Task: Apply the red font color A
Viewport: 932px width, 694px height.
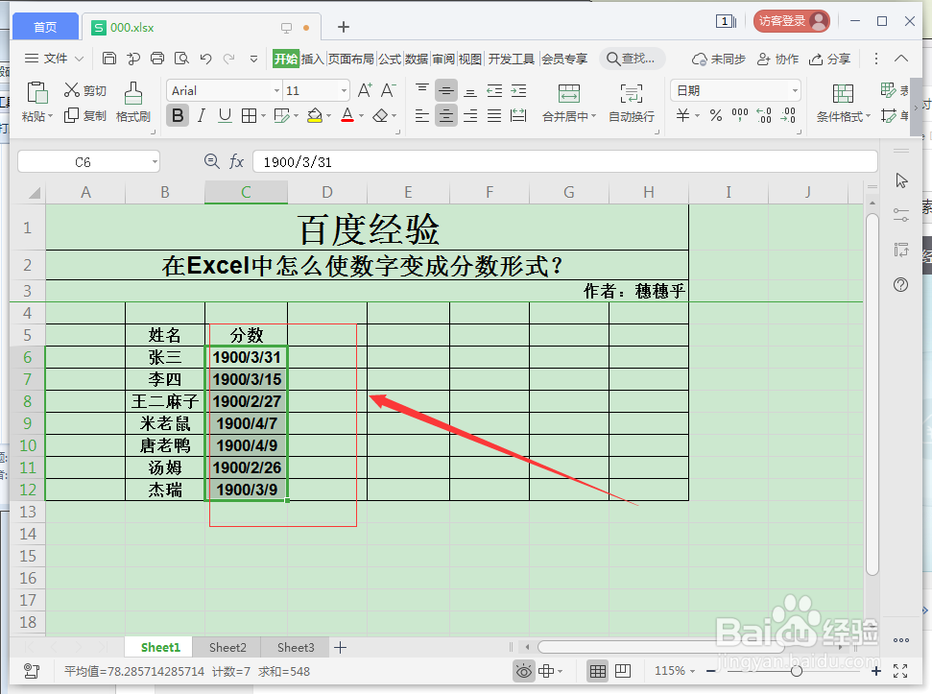Action: click(x=347, y=115)
